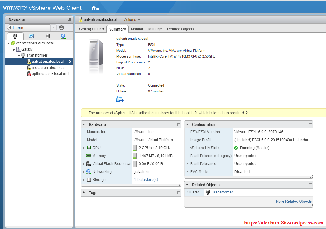Switch to the Monitor tab

pos(137,29)
